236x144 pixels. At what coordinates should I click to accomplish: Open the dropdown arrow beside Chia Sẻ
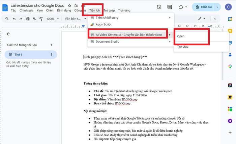click(217, 7)
